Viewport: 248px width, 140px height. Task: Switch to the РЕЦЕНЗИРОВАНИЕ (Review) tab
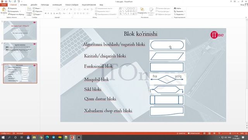[x=89, y=5]
